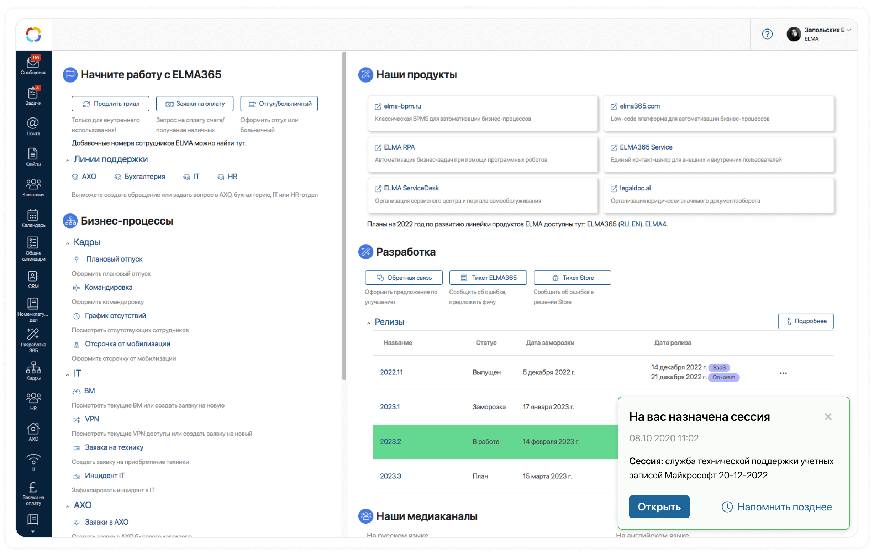Image resolution: width=874 pixels, height=556 pixels.
Task: Open Заявки на оплату sidebar icon
Action: (33, 494)
